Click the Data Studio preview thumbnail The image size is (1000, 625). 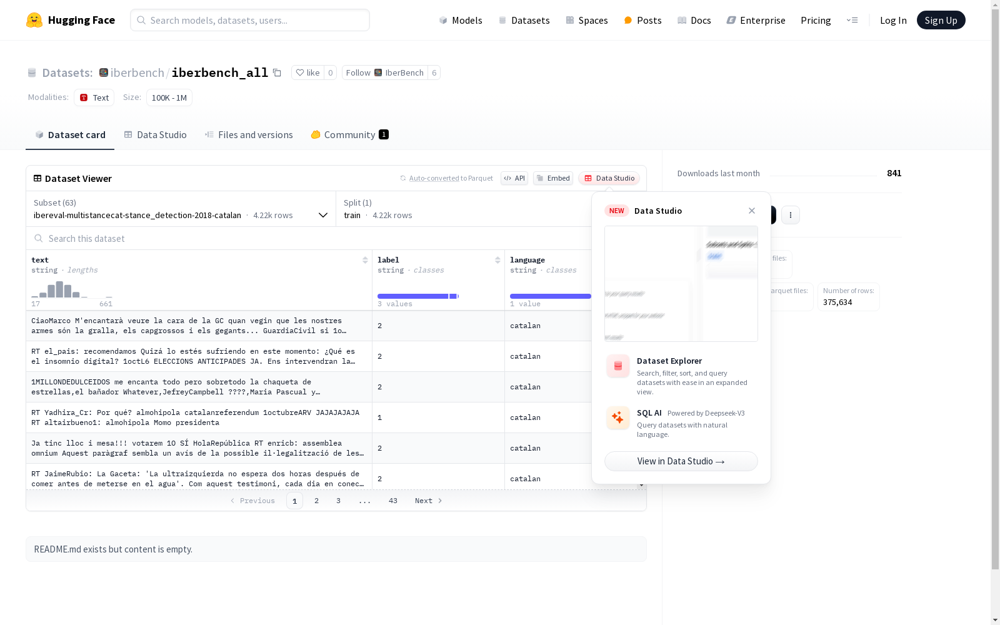click(681, 284)
